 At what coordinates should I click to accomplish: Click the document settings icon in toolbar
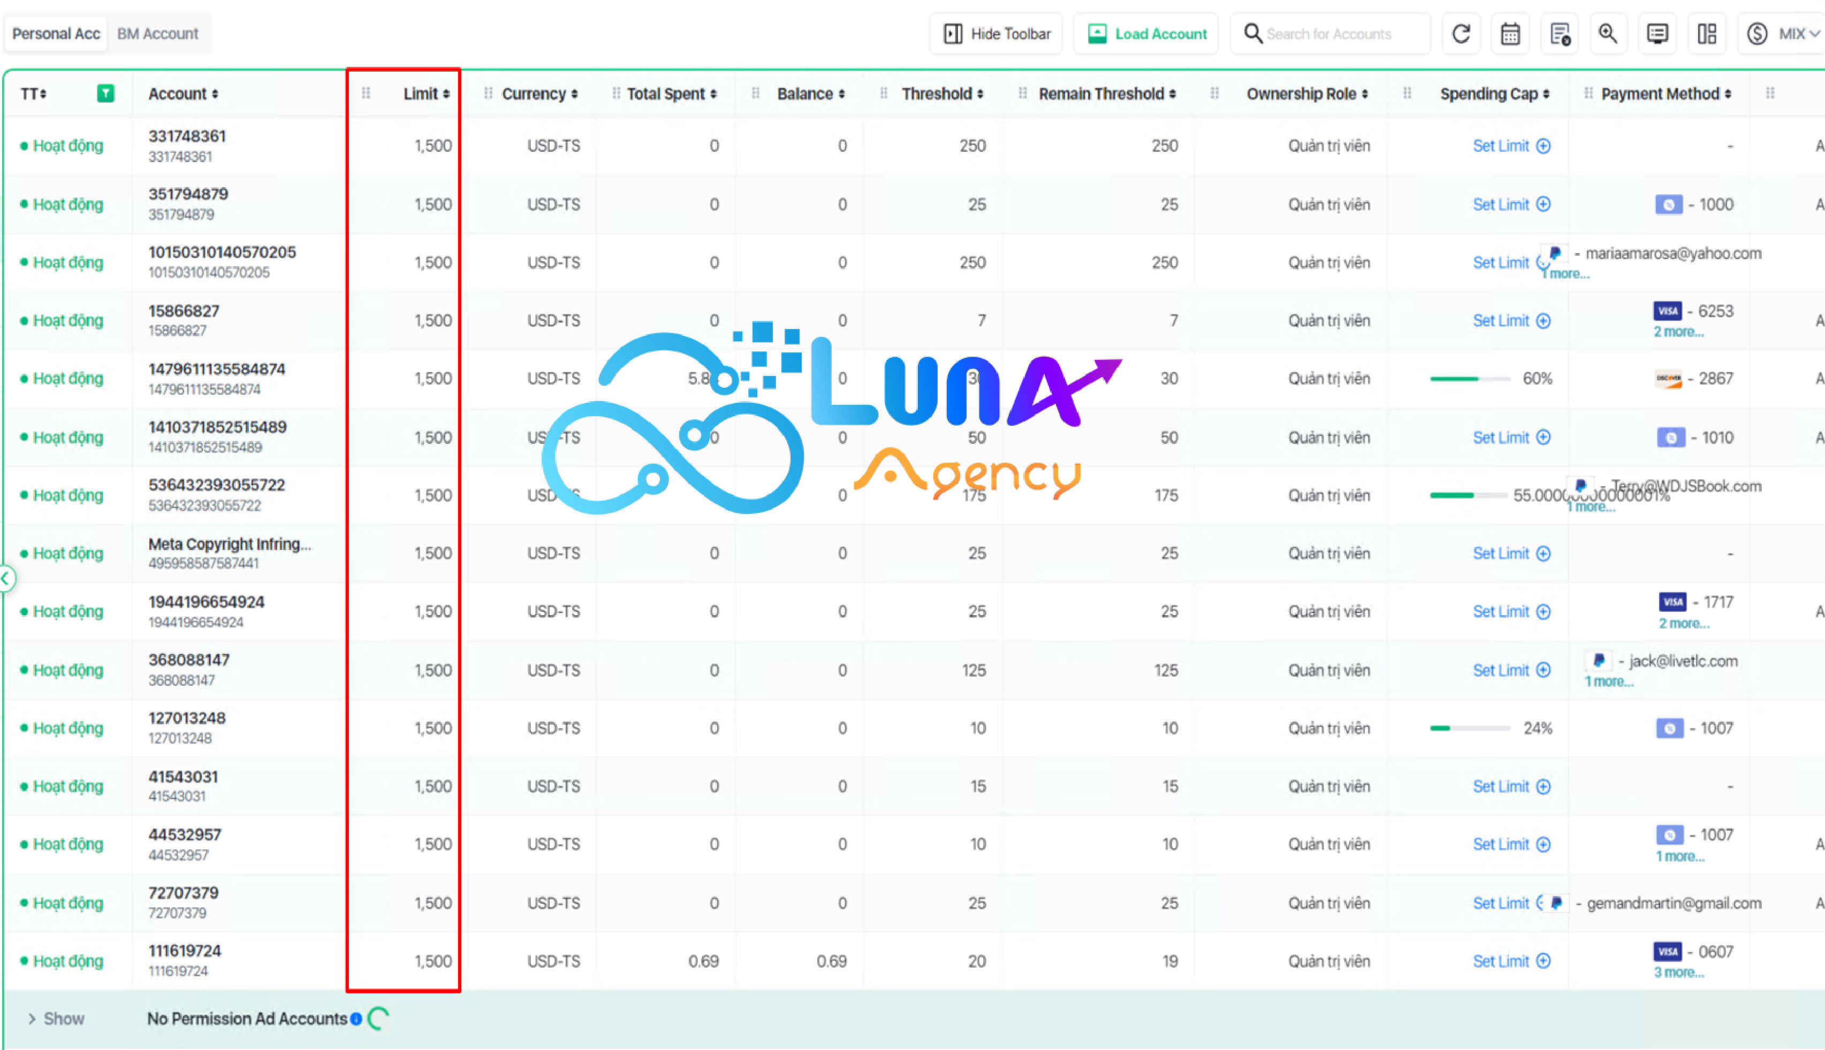coord(1560,34)
